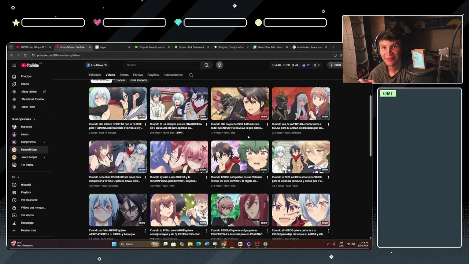This screenshot has height=264, width=469.
Task: Open 'Videos que me gus...' in the sidebar
Action: coord(29,208)
